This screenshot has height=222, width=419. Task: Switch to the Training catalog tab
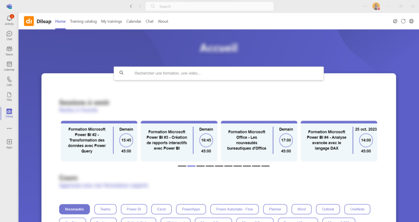pos(83,21)
